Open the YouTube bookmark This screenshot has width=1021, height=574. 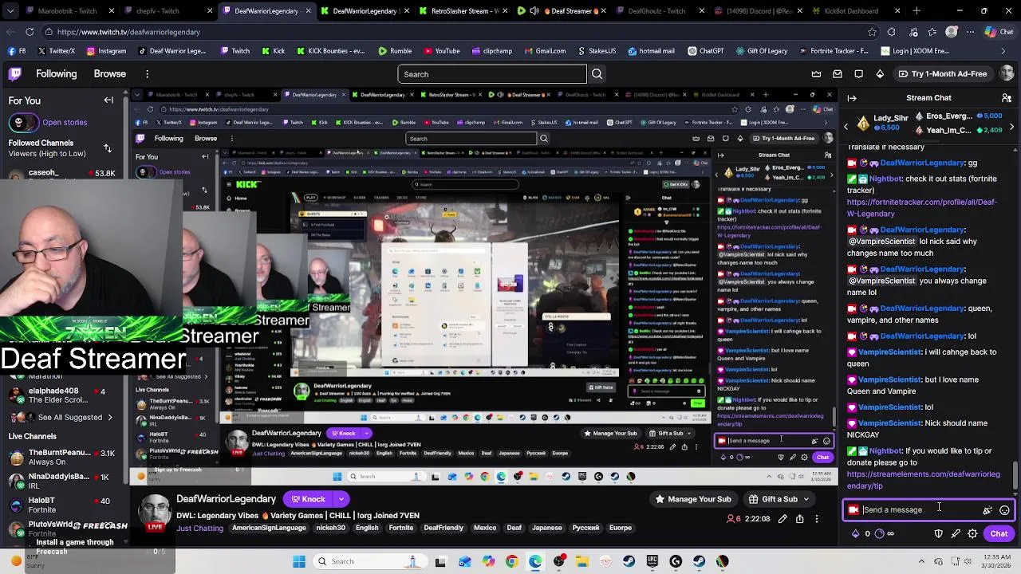point(441,51)
